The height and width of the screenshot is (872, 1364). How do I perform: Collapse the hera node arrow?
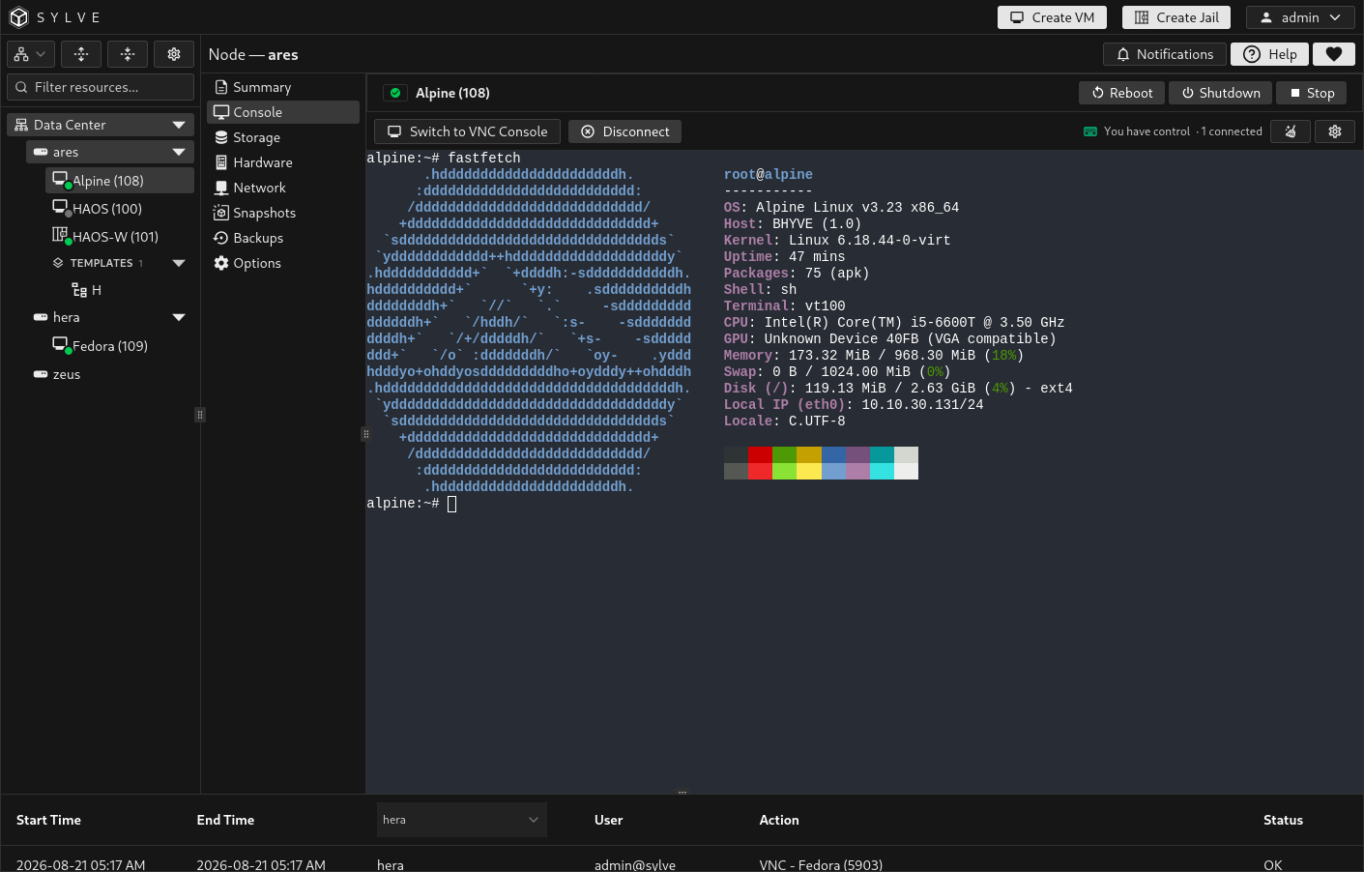pos(179,317)
